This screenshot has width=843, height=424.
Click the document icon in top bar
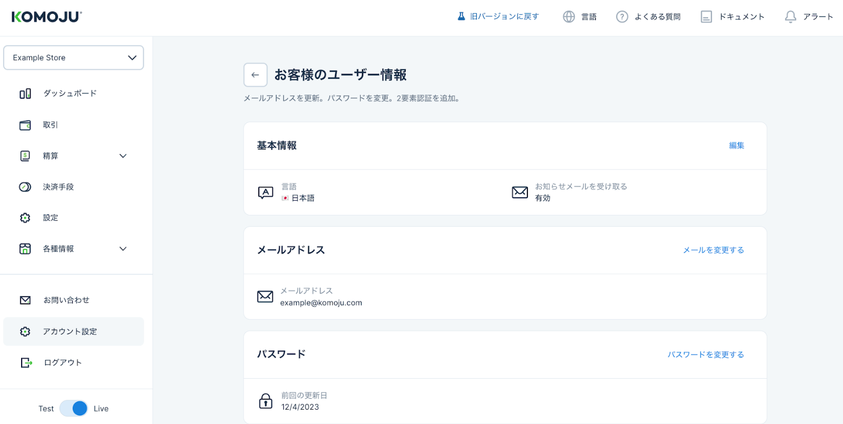[706, 17]
